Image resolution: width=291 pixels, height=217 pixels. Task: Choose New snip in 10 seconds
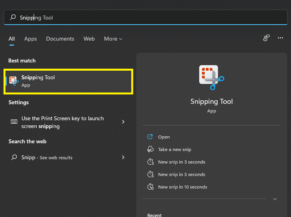(x=182, y=187)
